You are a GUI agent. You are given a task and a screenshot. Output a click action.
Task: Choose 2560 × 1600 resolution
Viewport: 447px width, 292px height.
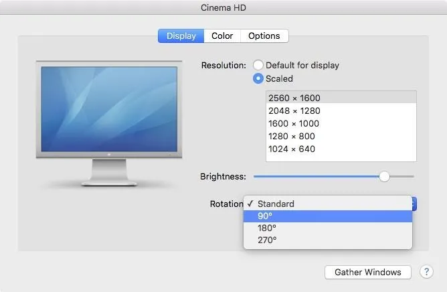341,98
